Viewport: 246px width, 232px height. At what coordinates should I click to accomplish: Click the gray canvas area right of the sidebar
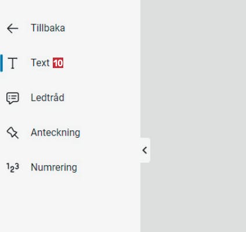[x=193, y=77]
